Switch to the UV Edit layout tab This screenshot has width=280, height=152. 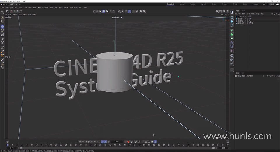[x=203, y=4]
